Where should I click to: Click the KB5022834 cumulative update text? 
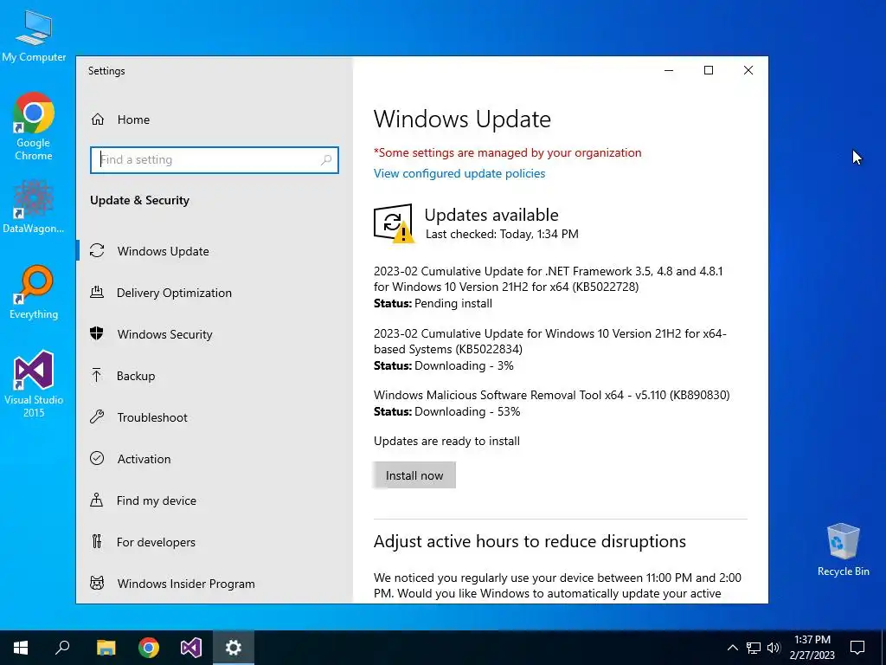point(549,341)
